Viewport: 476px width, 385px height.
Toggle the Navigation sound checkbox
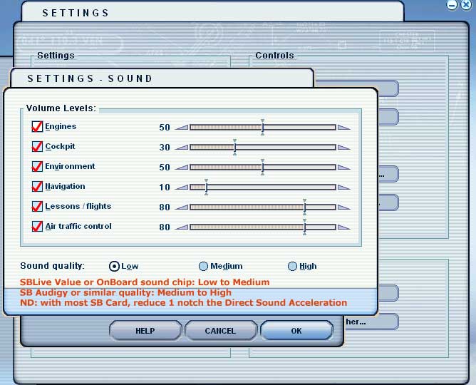click(x=37, y=186)
